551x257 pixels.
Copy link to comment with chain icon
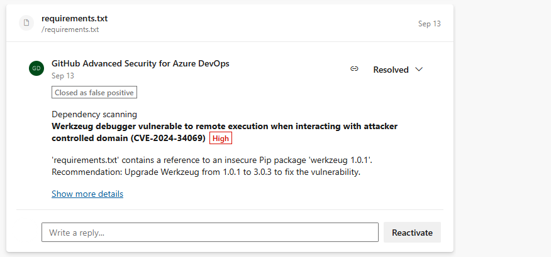(354, 69)
